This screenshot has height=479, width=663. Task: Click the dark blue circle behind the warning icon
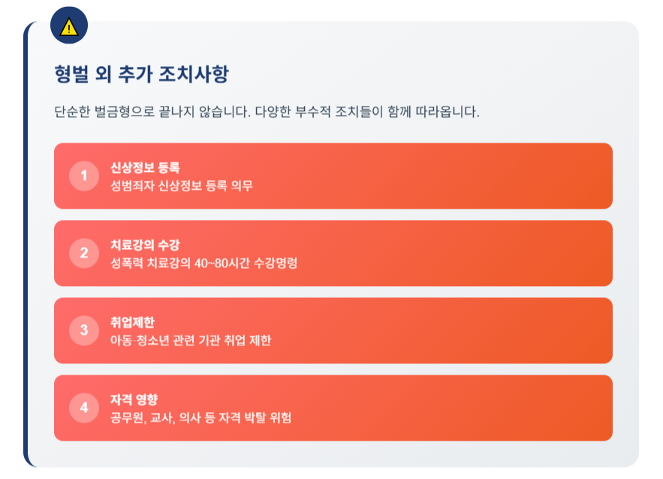coord(69,25)
